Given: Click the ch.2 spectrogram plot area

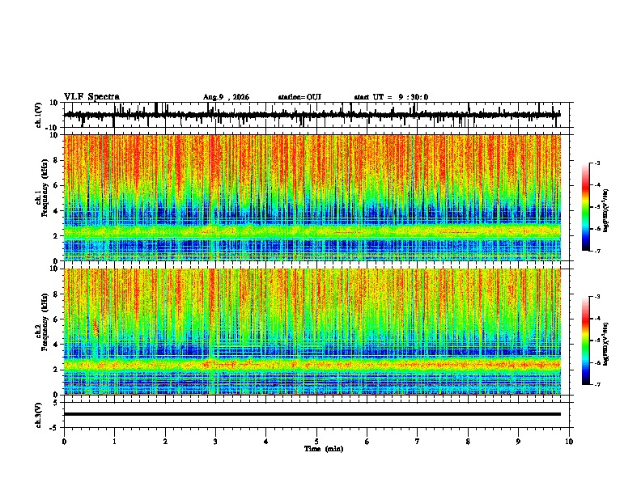Looking at the screenshot, I should [x=312, y=332].
